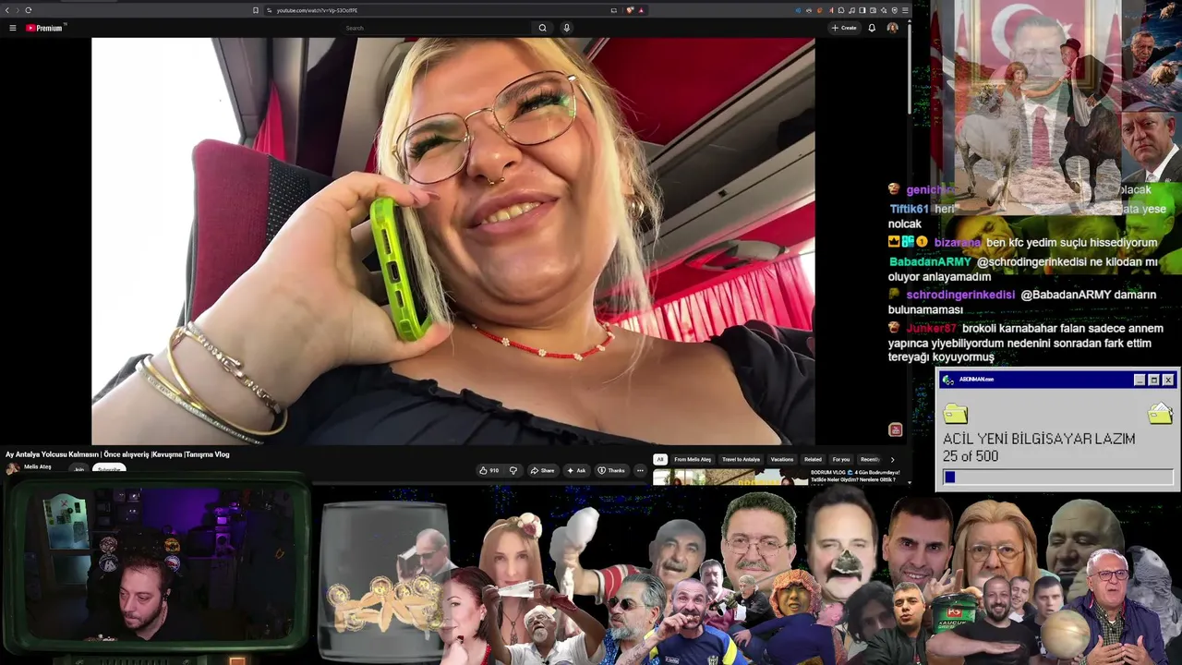1182x665 pixels.
Task: Click the ABONMAN progress bar
Action: click(x=1057, y=477)
